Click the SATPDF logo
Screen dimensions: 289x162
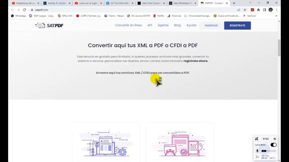(49, 25)
